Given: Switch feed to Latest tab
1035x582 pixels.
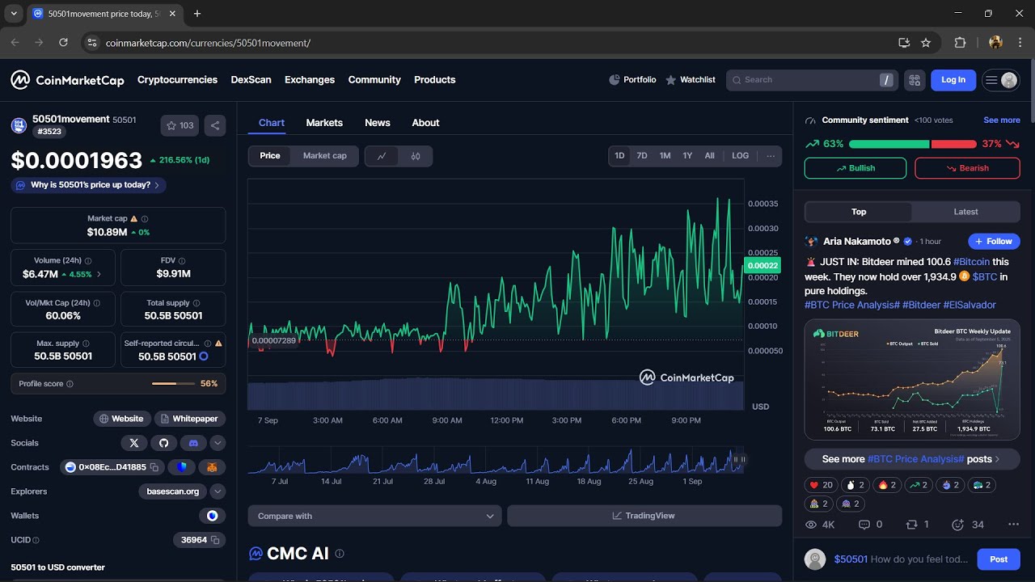Looking at the screenshot, I should coord(965,212).
